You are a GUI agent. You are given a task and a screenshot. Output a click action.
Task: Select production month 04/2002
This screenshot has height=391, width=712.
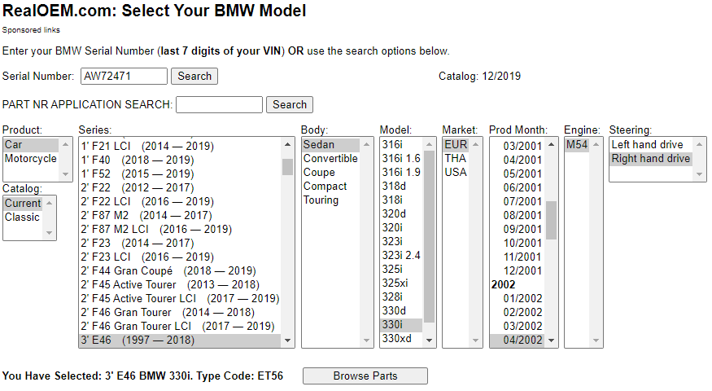pos(518,340)
